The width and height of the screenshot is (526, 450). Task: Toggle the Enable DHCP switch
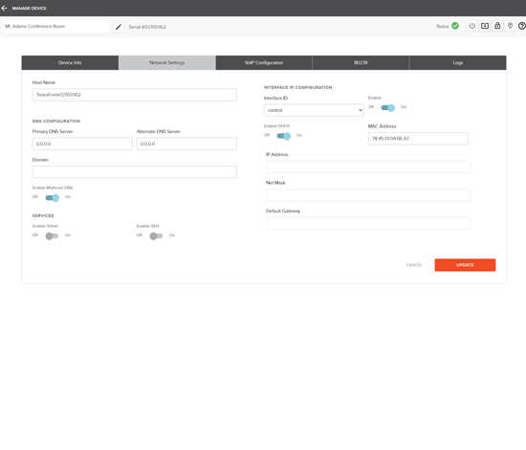284,136
